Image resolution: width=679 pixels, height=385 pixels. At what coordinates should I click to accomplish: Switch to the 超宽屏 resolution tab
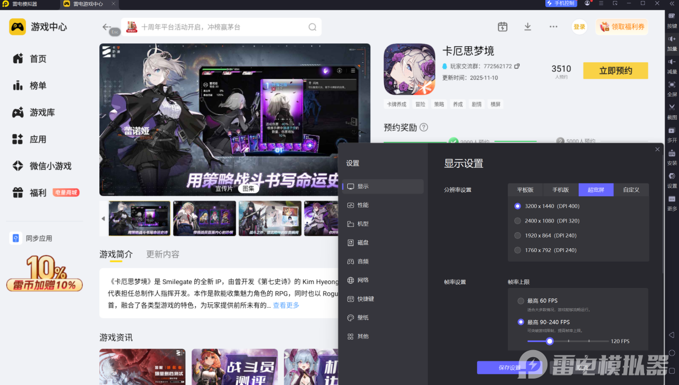click(x=596, y=190)
